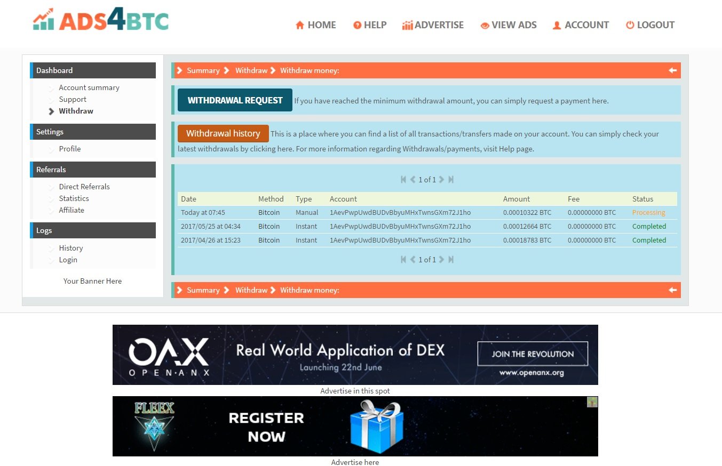The height and width of the screenshot is (466, 722).
Task: Click Completed status for 2017/04/26 row
Action: (649, 240)
